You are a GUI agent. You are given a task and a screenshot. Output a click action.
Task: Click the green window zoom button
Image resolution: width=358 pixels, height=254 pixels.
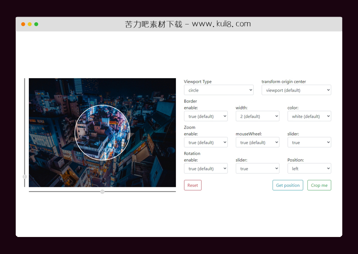(x=36, y=24)
